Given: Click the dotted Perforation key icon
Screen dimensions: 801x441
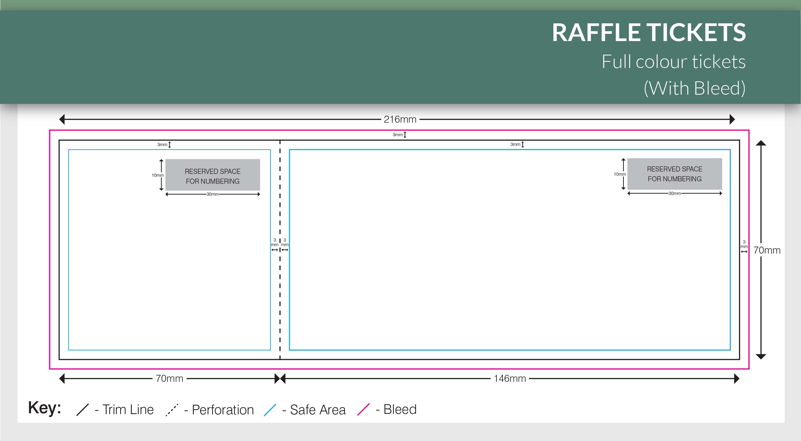Looking at the screenshot, I should (172, 410).
